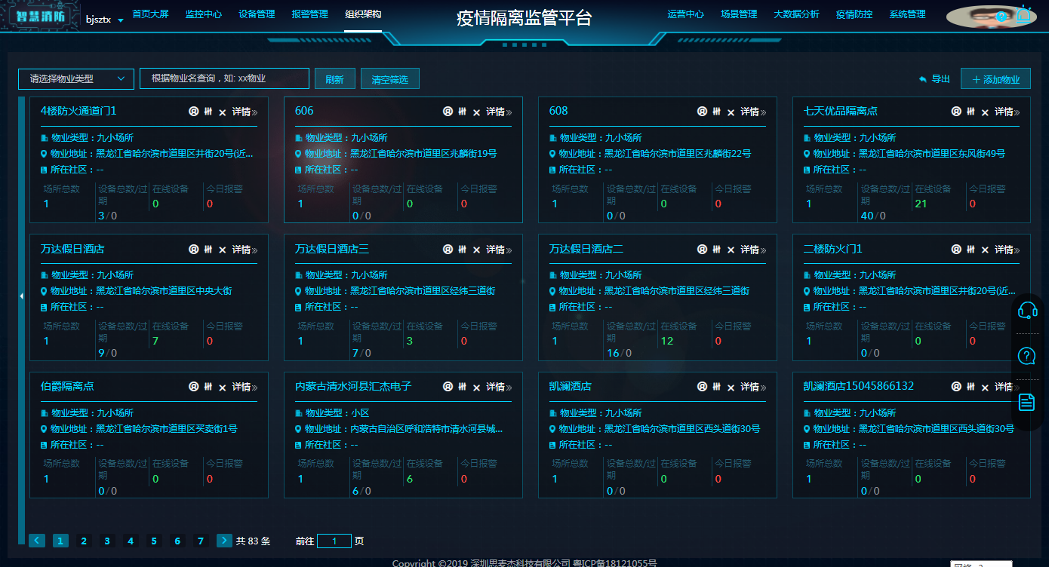Open the 请选择物业类型 dropdown
The width and height of the screenshot is (1049, 567).
pos(76,79)
